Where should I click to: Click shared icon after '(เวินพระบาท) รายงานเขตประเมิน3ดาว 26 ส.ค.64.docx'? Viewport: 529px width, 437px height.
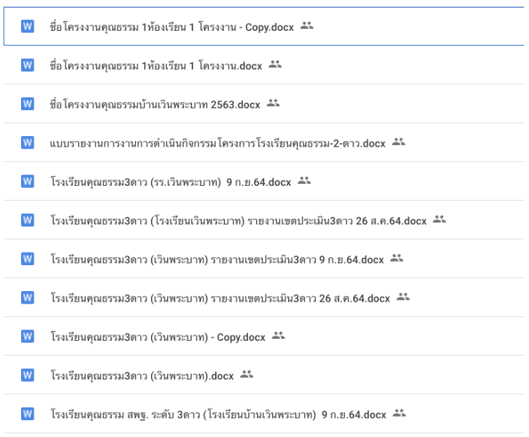[x=403, y=297]
